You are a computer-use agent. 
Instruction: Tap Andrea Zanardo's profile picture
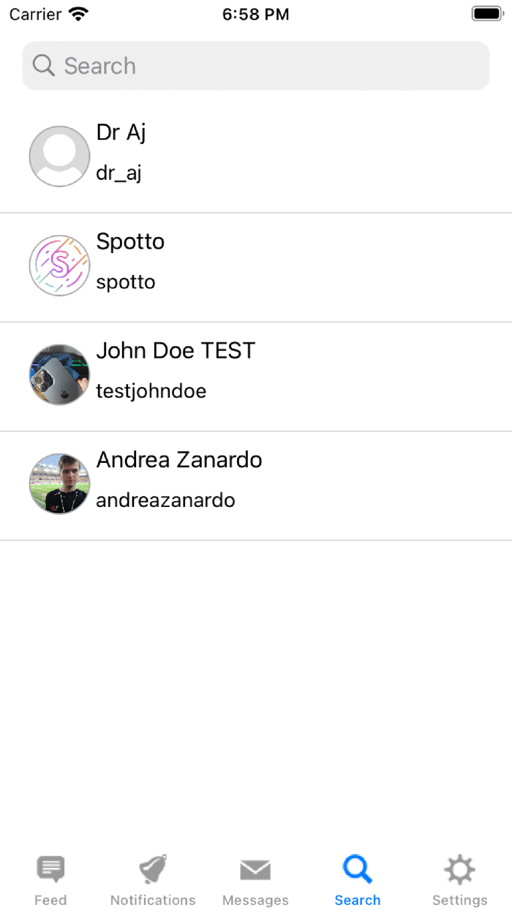(59, 484)
